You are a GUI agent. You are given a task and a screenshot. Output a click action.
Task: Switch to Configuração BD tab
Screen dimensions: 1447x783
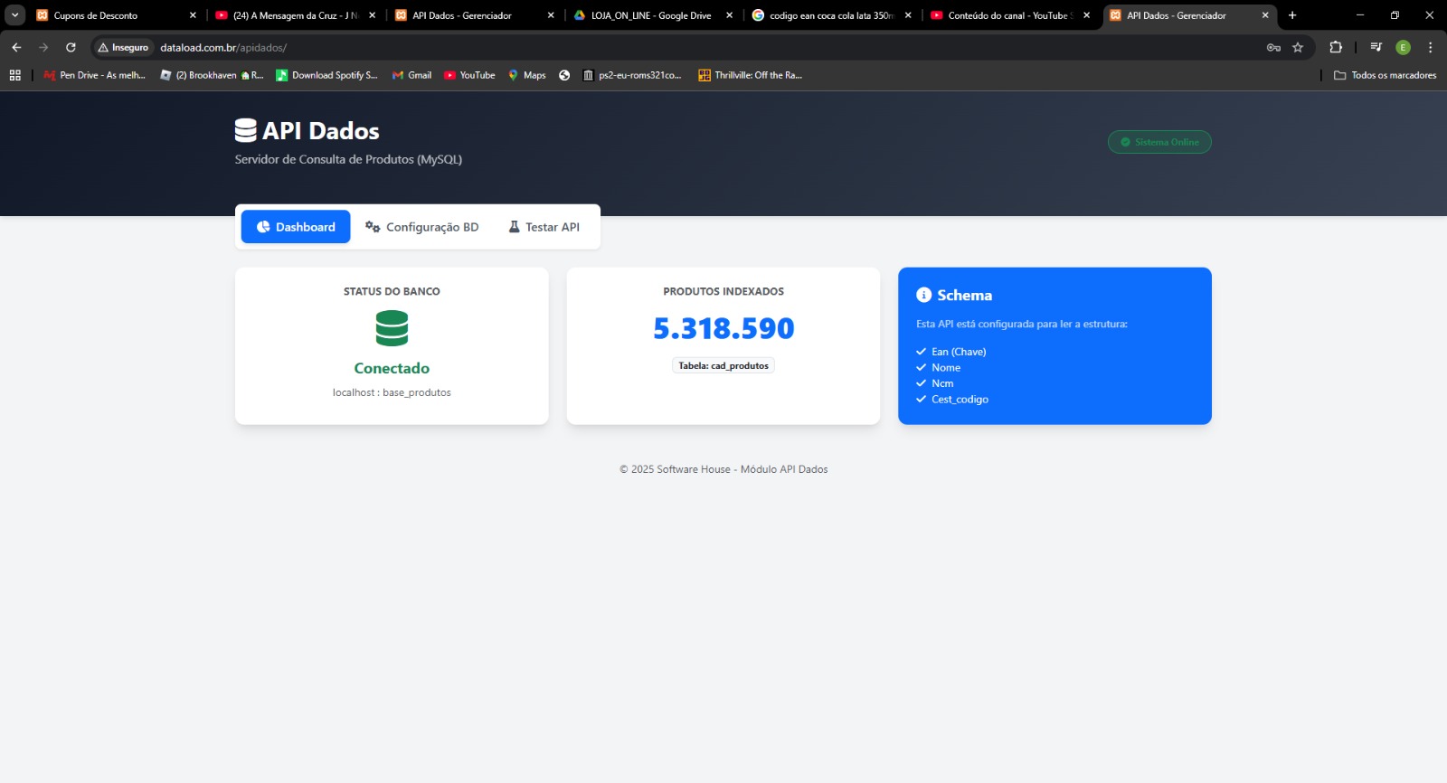(421, 227)
